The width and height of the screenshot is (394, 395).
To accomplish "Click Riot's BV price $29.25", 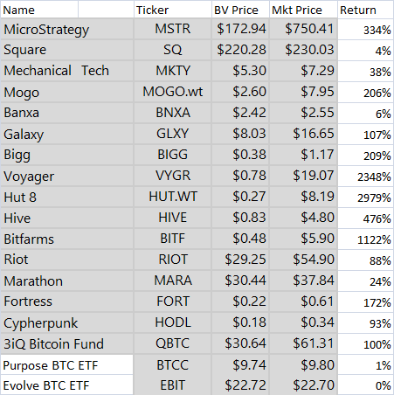I will click(x=240, y=260).
